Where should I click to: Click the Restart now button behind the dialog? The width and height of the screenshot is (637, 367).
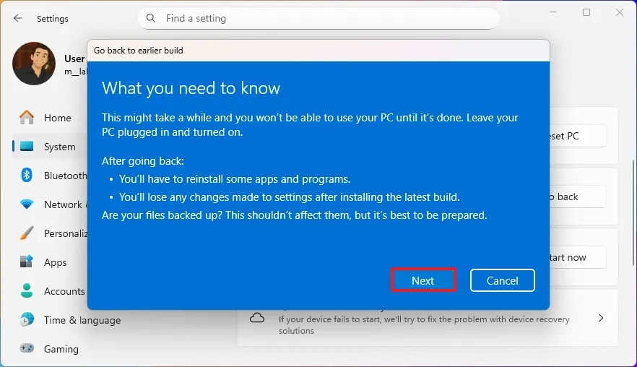[x=578, y=257]
